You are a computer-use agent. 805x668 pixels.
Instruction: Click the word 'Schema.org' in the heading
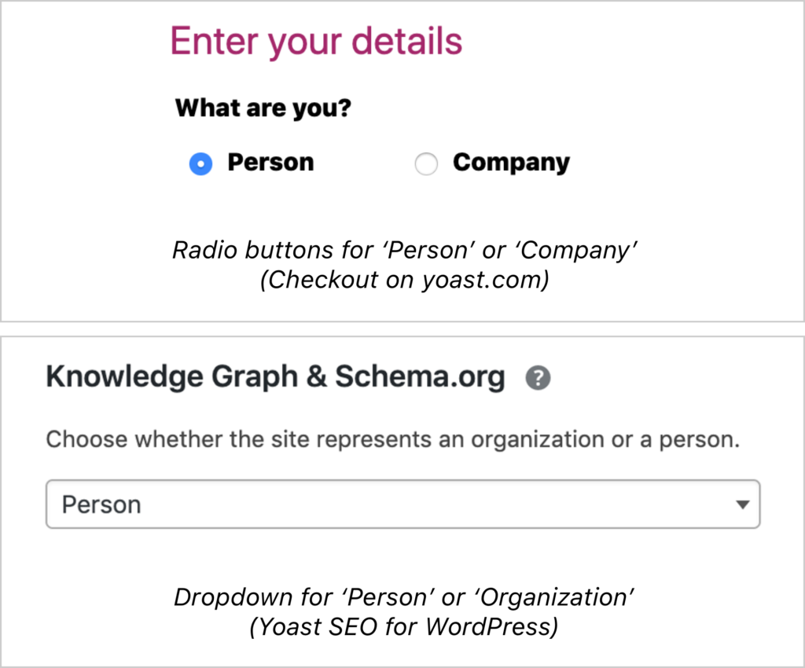[x=421, y=377]
